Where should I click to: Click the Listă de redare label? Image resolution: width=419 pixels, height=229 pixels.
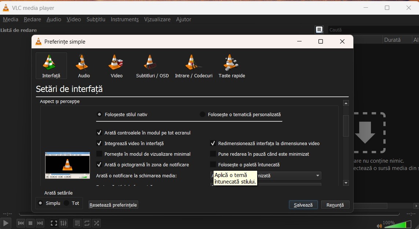18,30
